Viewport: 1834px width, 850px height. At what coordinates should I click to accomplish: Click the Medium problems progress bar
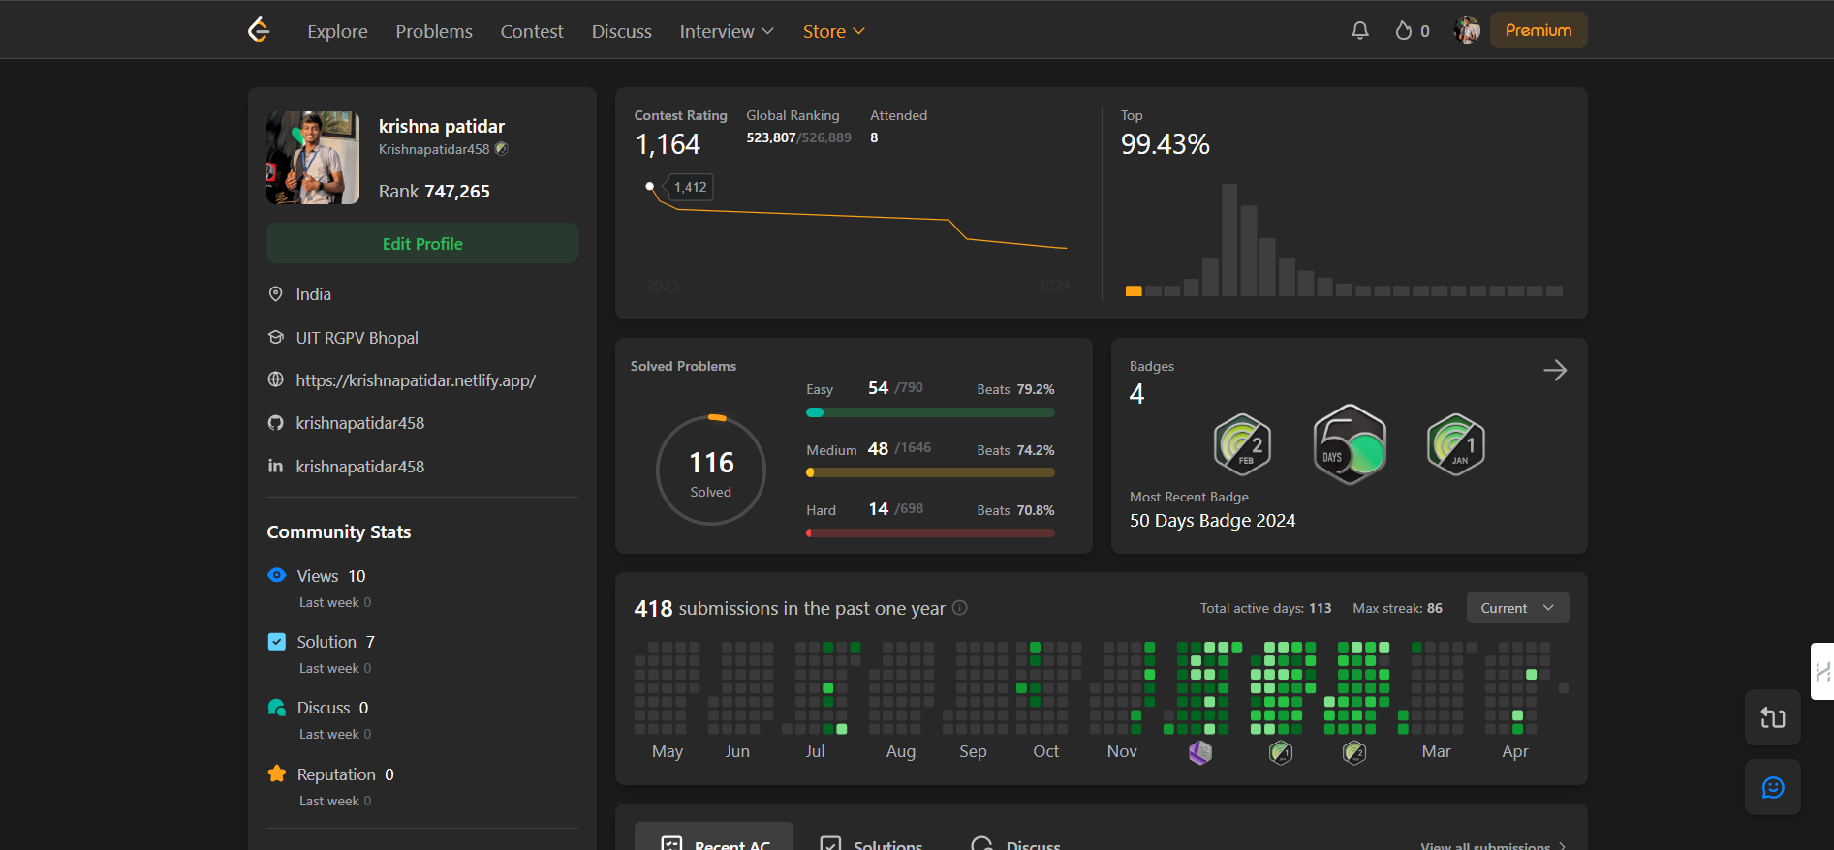click(930, 472)
